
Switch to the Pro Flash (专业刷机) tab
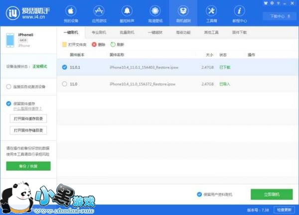tap(99, 32)
